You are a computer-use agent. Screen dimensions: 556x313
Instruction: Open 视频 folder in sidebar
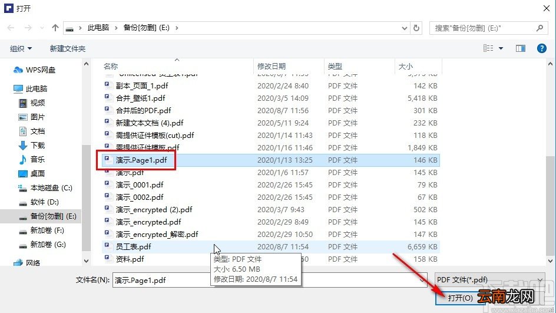(32, 103)
